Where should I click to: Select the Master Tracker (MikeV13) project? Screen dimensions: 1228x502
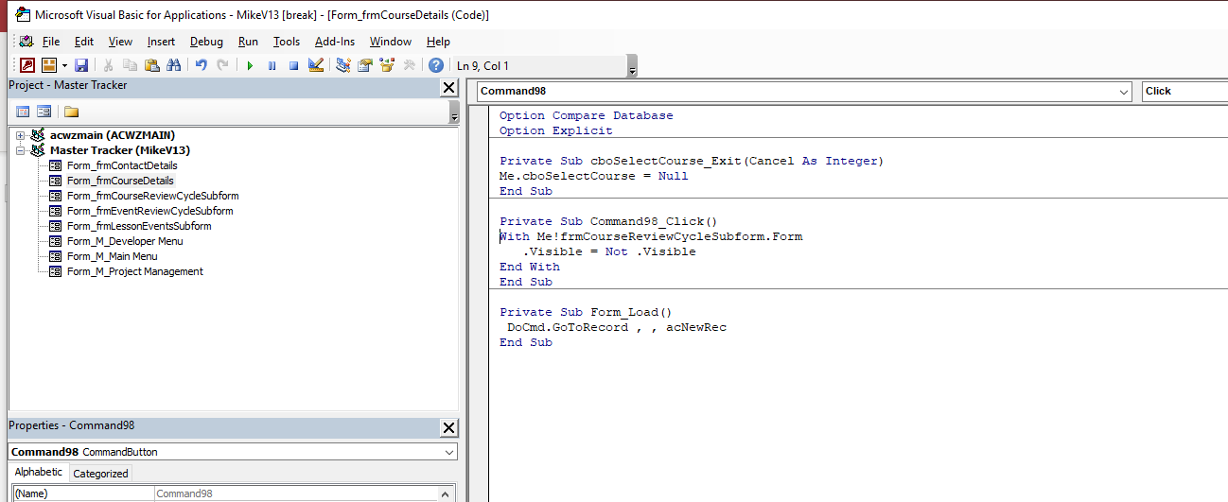tap(120, 150)
